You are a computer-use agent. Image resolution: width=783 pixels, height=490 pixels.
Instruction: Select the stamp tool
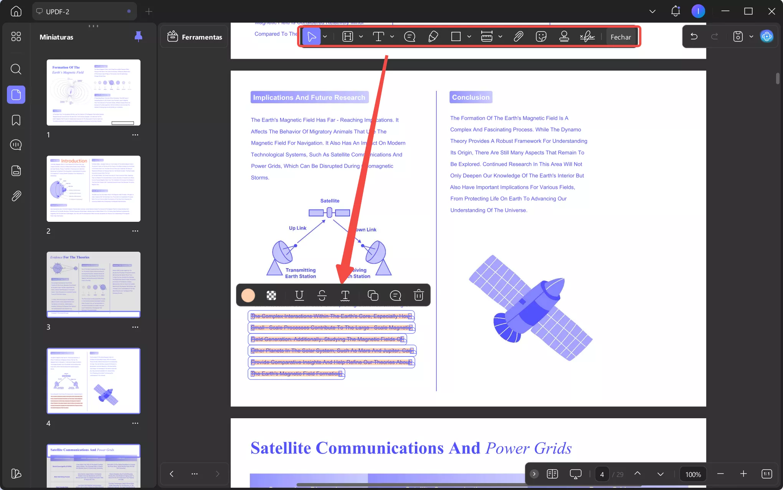tap(564, 36)
